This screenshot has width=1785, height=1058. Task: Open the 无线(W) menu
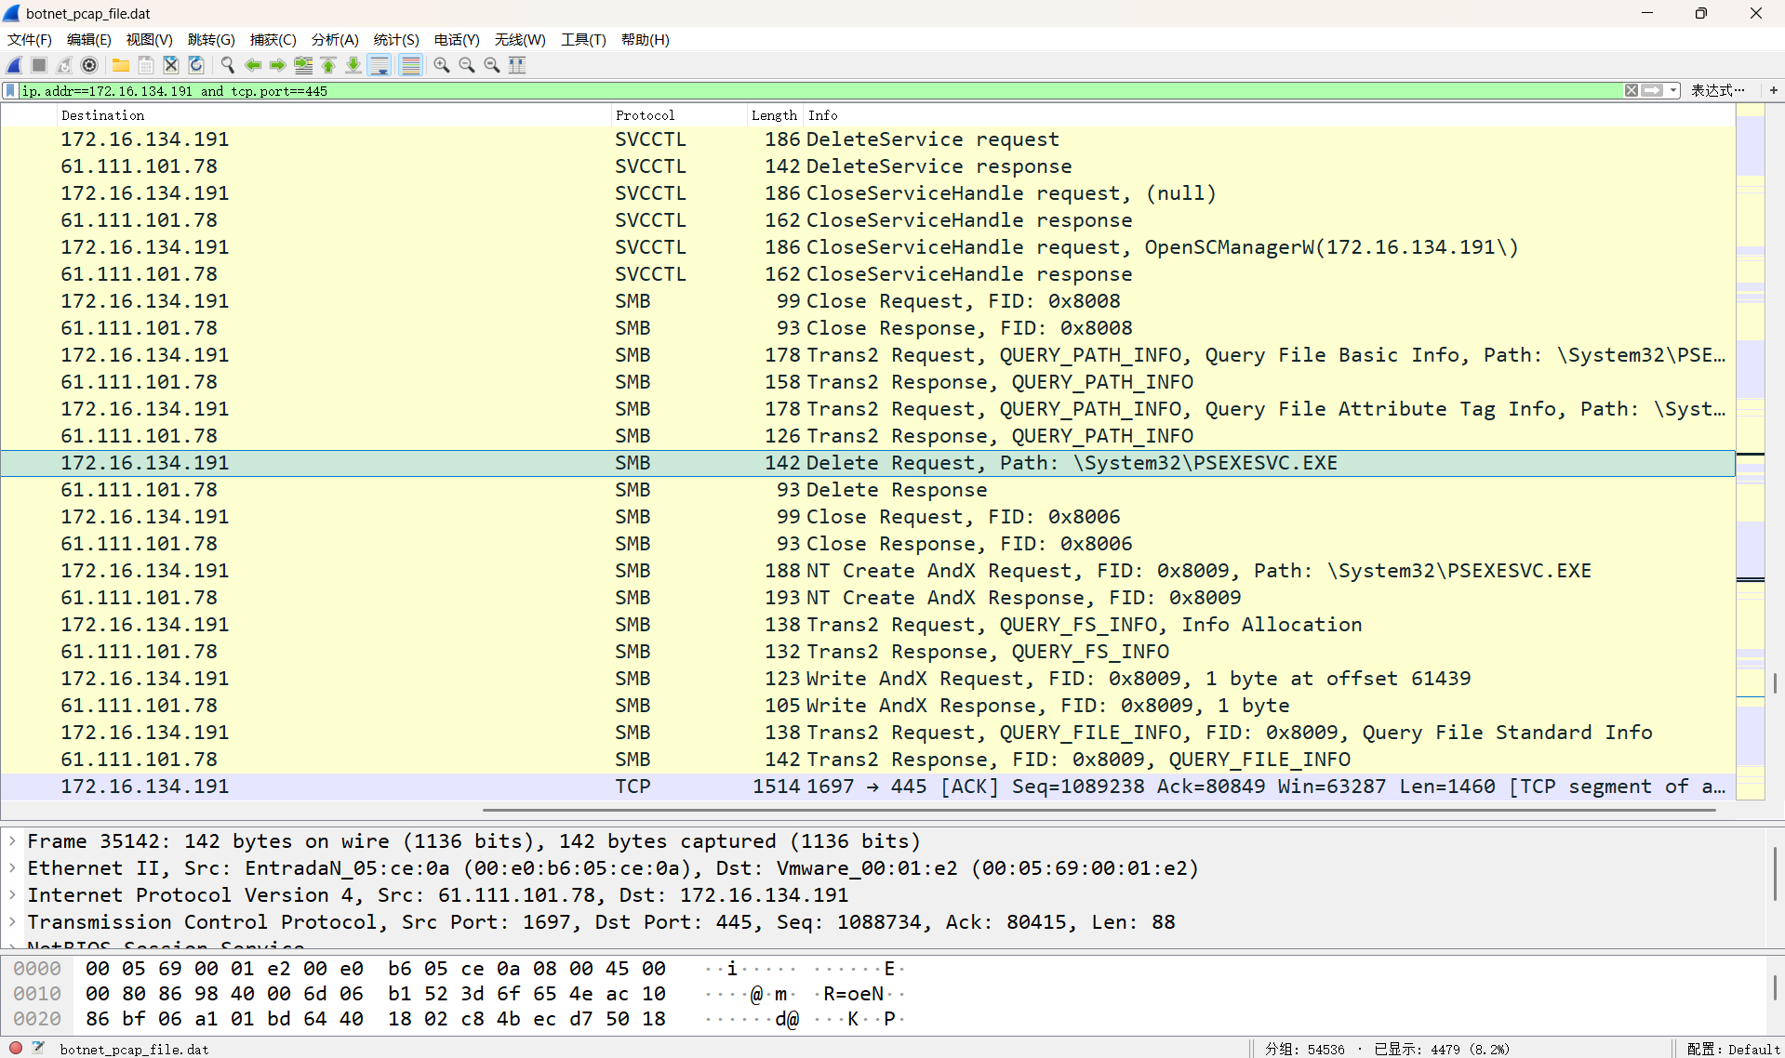[520, 40]
